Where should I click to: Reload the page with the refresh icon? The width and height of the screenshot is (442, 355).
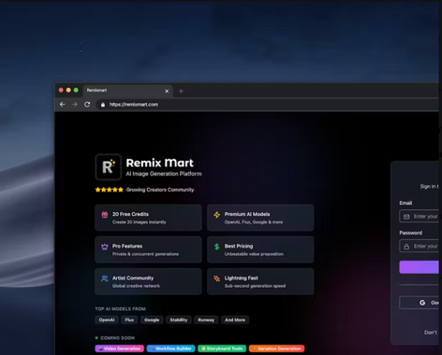[87, 105]
